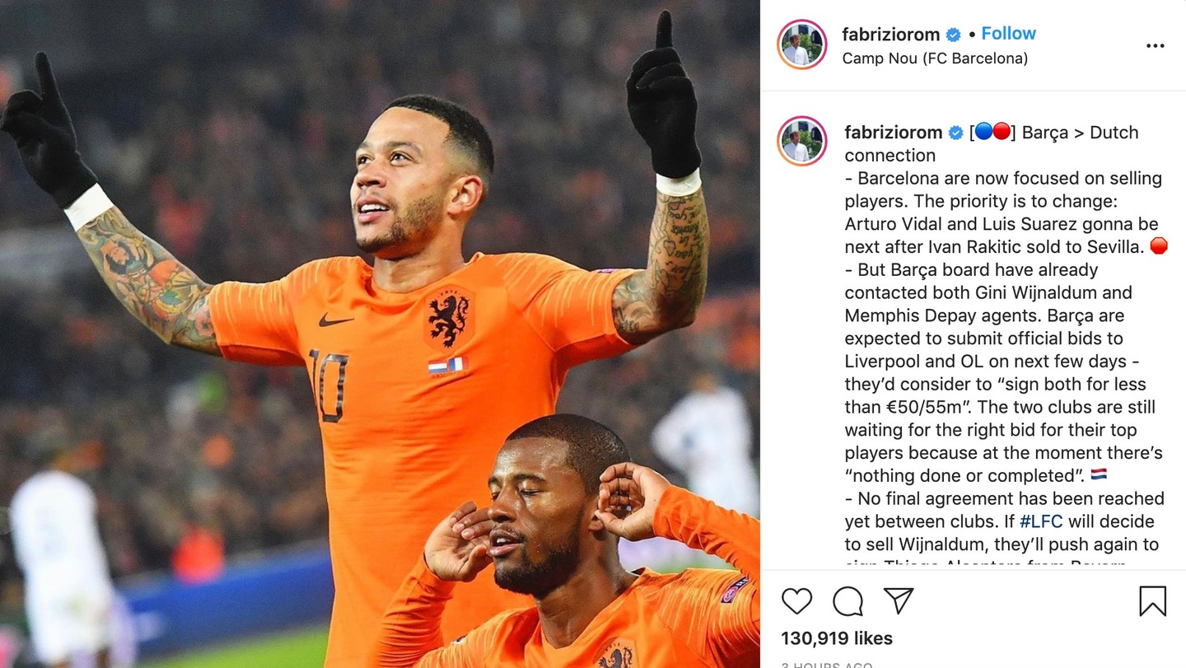Viewport: 1186px width, 668px height.
Task: Open the #LFC hashtag
Action: point(1041,521)
